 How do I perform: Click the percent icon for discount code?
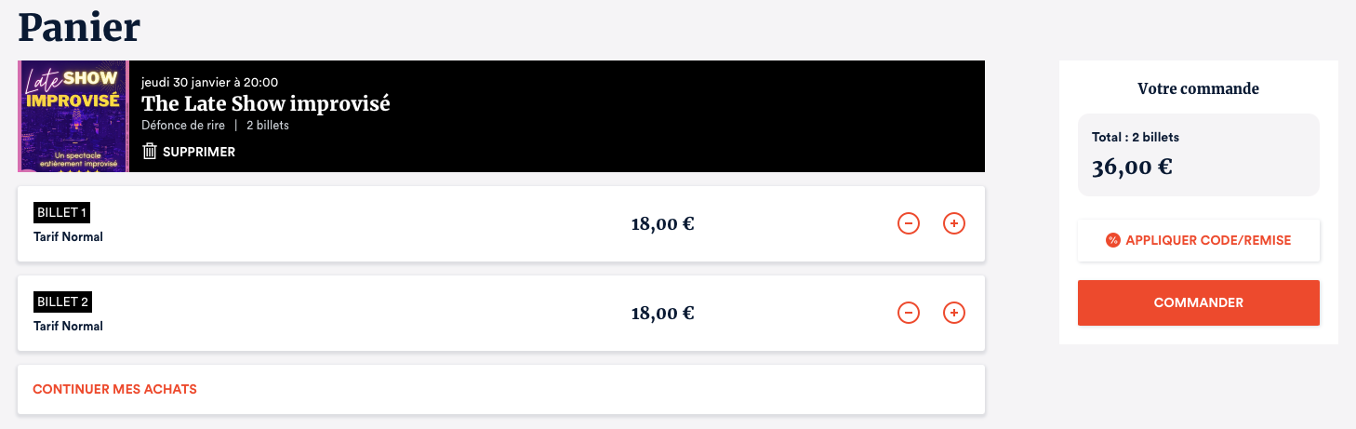pyautogui.click(x=1113, y=240)
